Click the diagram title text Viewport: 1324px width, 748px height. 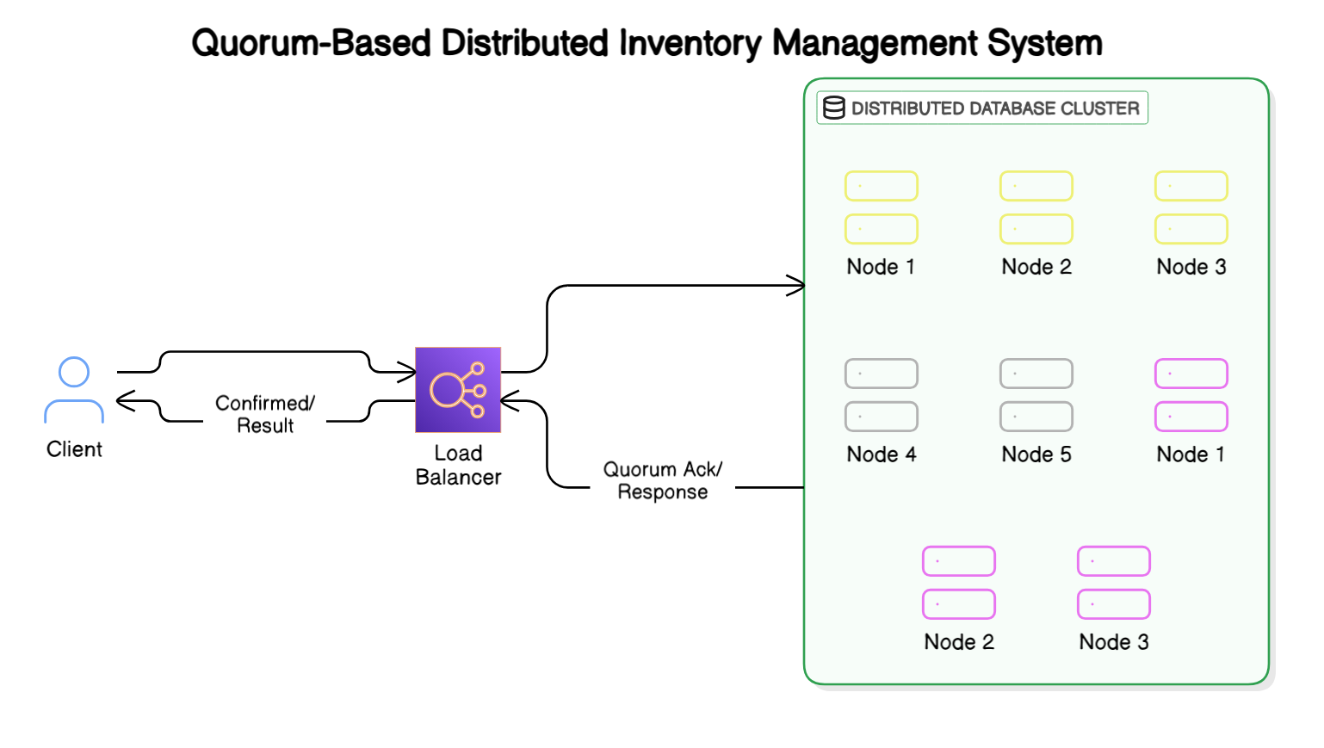coord(647,43)
